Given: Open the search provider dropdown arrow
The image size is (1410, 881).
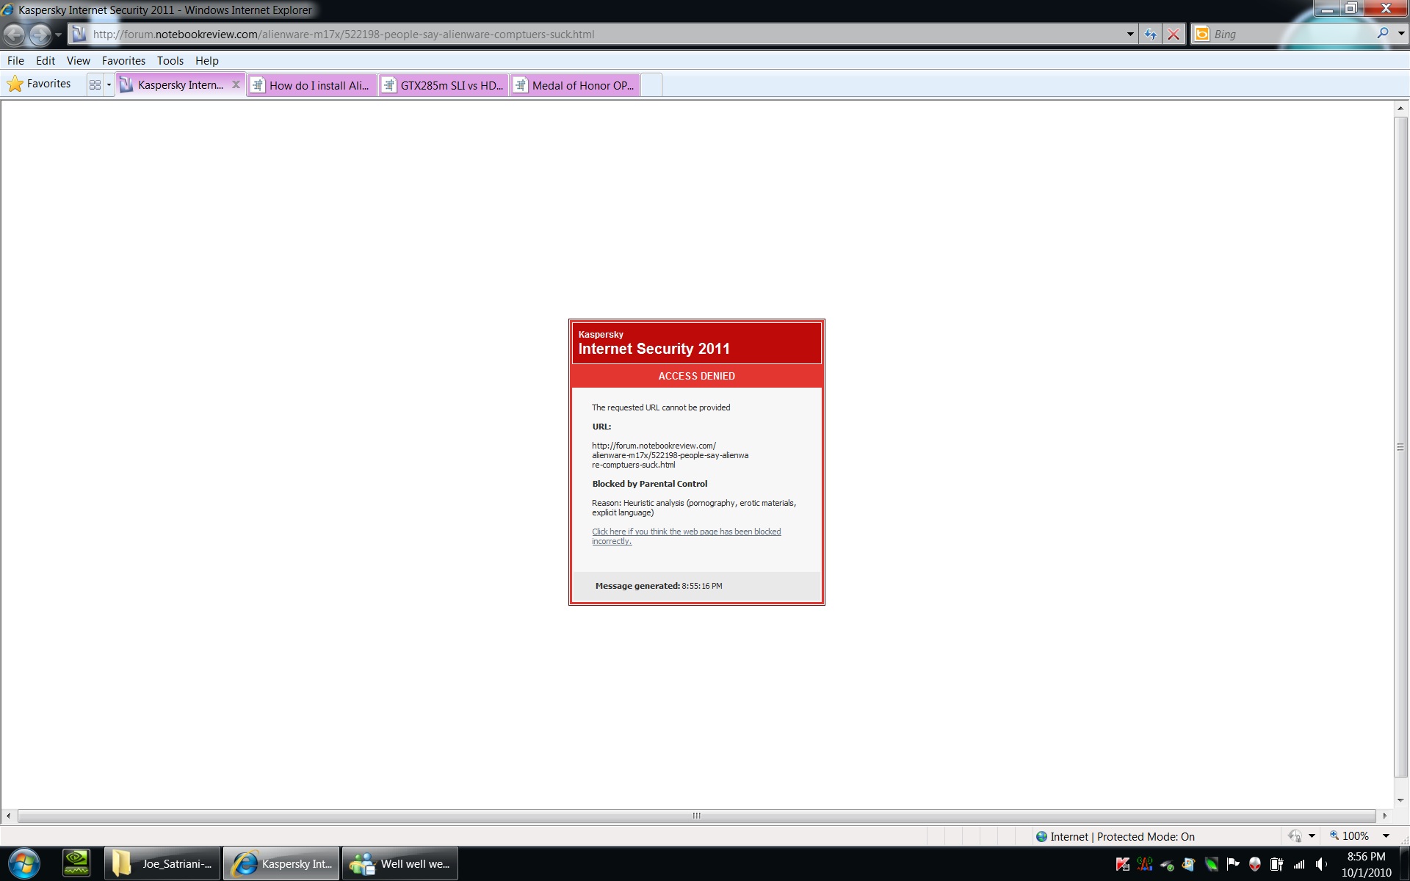Looking at the screenshot, I should [1400, 34].
